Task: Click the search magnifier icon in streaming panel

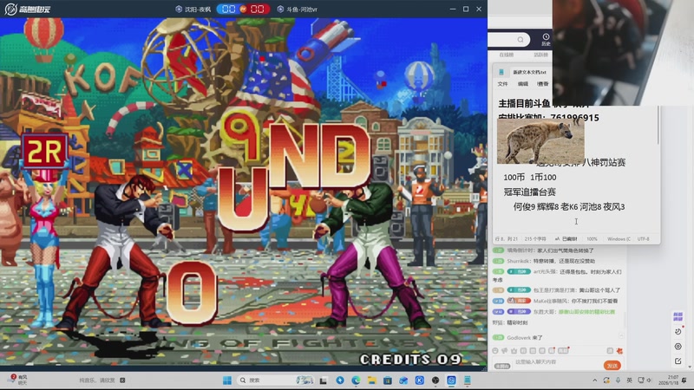Action: (x=520, y=40)
